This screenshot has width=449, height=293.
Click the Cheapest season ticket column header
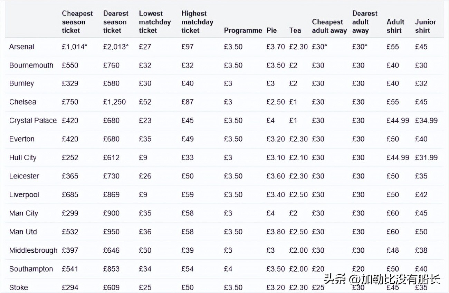click(77, 22)
